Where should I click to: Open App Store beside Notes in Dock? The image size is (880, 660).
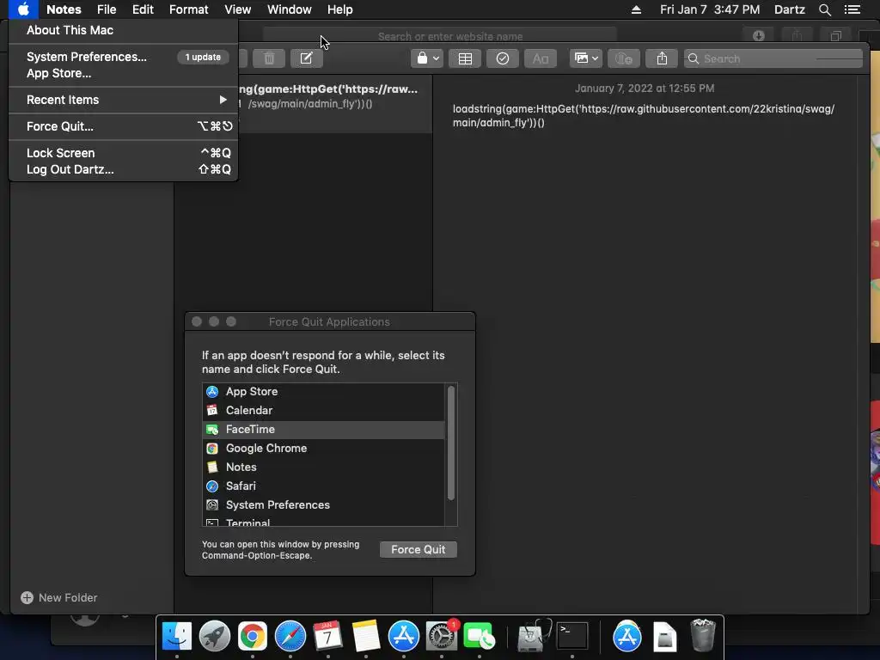404,637
